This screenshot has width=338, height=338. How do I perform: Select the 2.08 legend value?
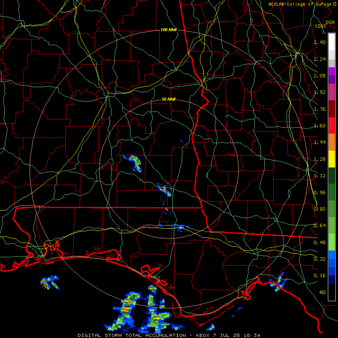point(320,75)
